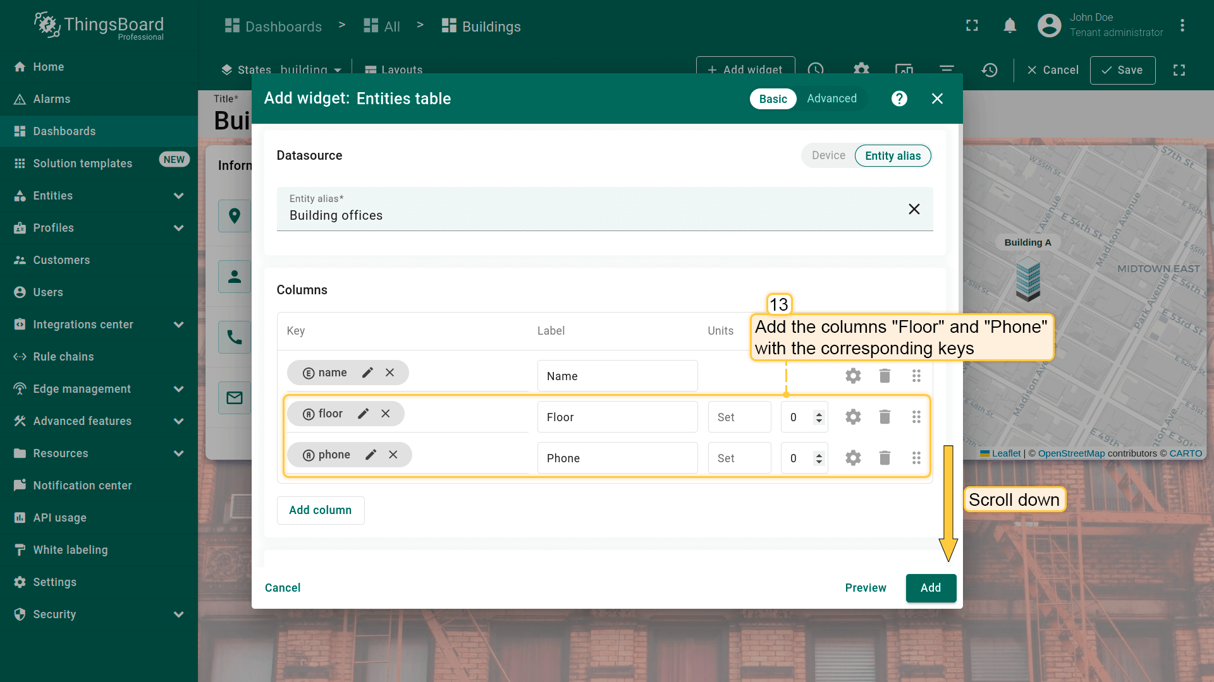Image resolution: width=1214 pixels, height=682 pixels.
Task: Delete the phone column with trash icon
Action: pos(885,458)
